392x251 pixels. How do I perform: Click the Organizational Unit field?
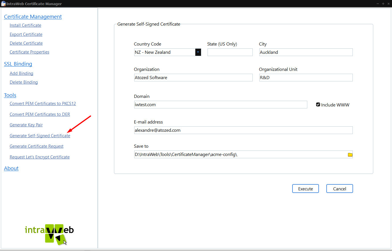click(x=306, y=78)
